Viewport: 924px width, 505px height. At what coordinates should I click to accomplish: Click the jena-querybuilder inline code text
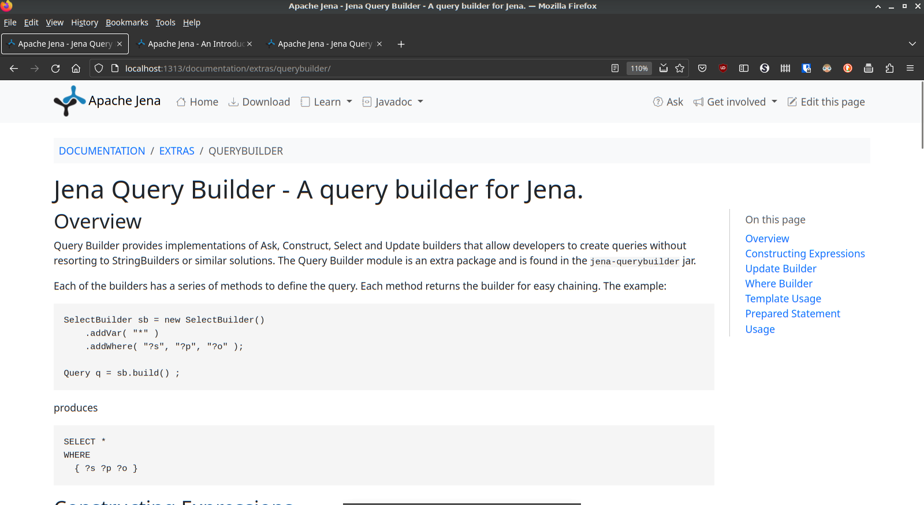[635, 261]
